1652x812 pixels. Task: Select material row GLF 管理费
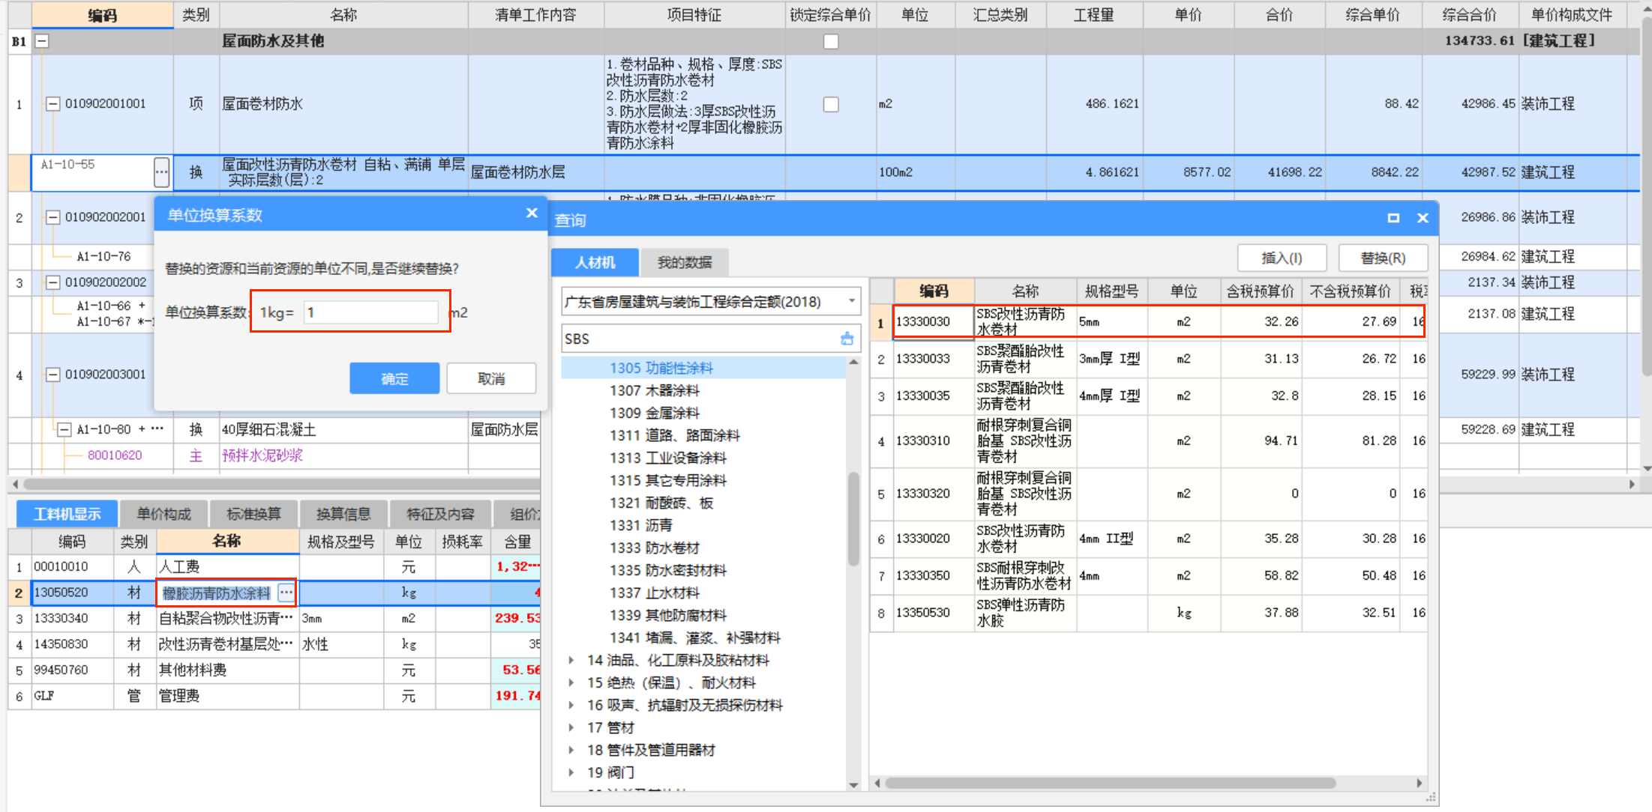click(274, 696)
